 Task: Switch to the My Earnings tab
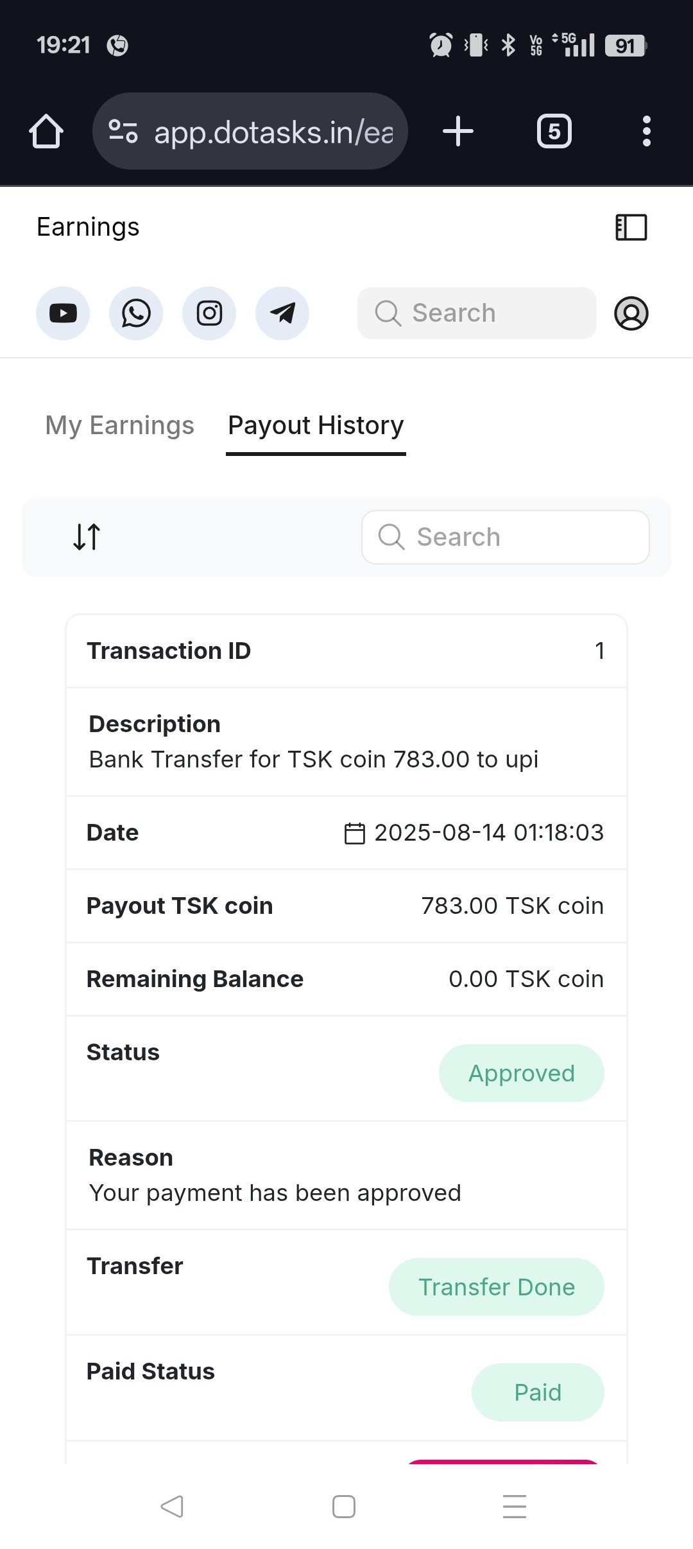(x=119, y=425)
